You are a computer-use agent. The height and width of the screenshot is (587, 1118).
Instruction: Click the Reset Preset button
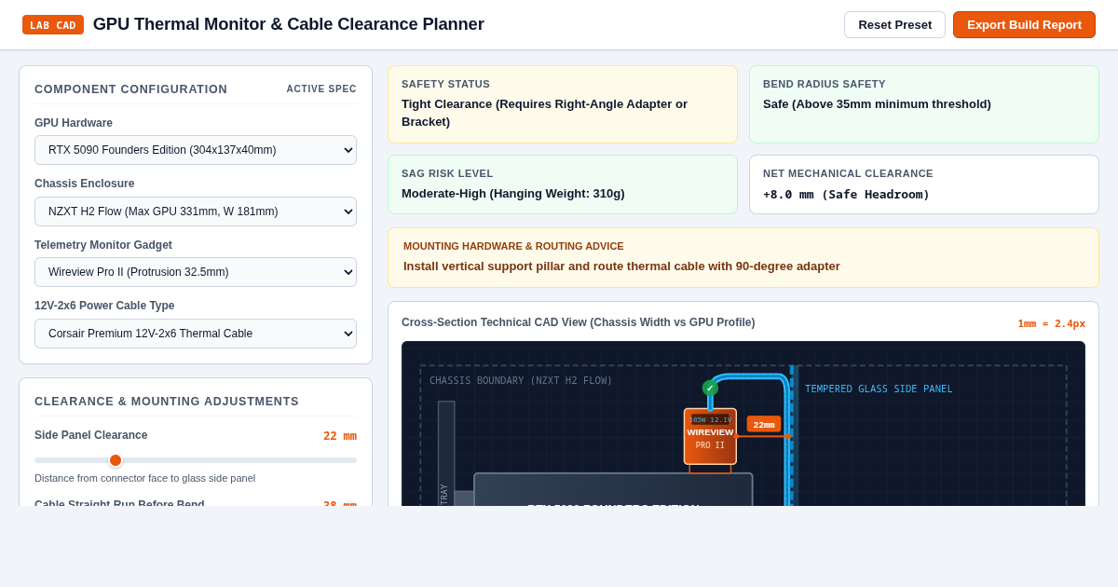[x=894, y=25]
